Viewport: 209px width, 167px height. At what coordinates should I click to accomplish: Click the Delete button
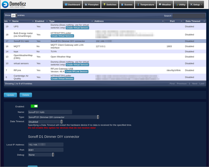26,95
